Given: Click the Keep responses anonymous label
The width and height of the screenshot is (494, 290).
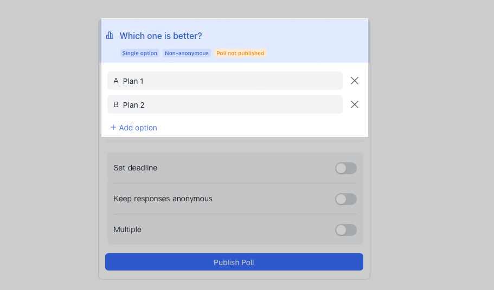Looking at the screenshot, I should (163, 199).
